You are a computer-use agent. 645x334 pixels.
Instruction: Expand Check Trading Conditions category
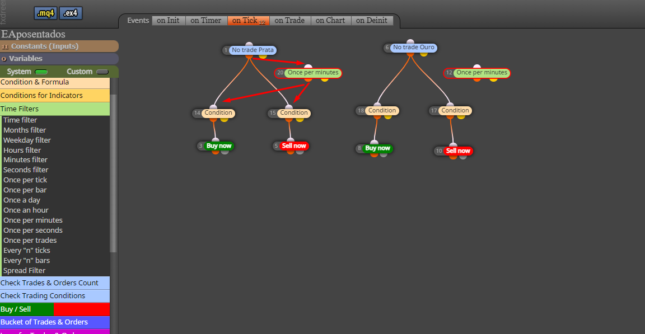pos(55,296)
